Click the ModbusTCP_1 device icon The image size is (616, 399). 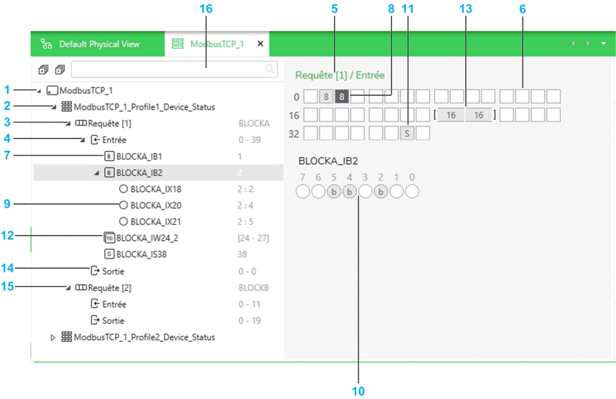[x=52, y=91]
